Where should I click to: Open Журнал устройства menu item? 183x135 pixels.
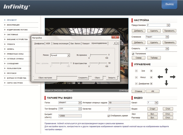pyautogui.click(x=17, y=78)
